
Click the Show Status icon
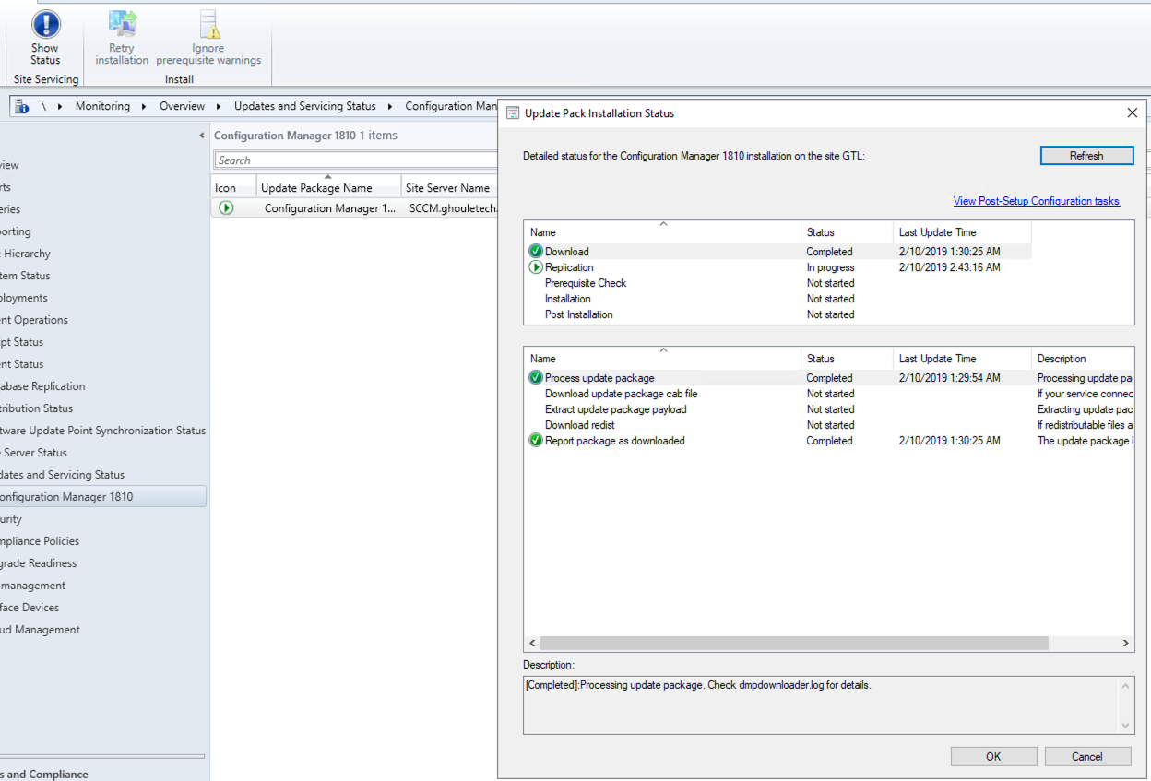(x=44, y=25)
